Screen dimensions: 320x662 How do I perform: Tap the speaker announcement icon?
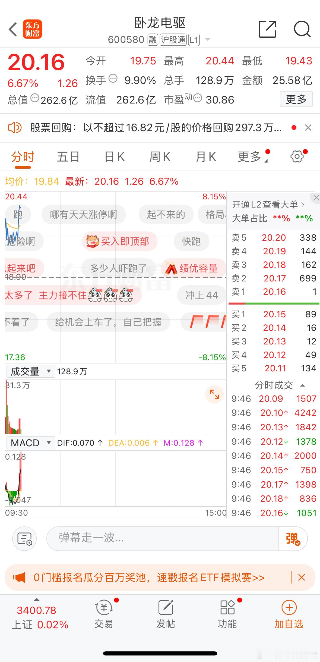15,127
